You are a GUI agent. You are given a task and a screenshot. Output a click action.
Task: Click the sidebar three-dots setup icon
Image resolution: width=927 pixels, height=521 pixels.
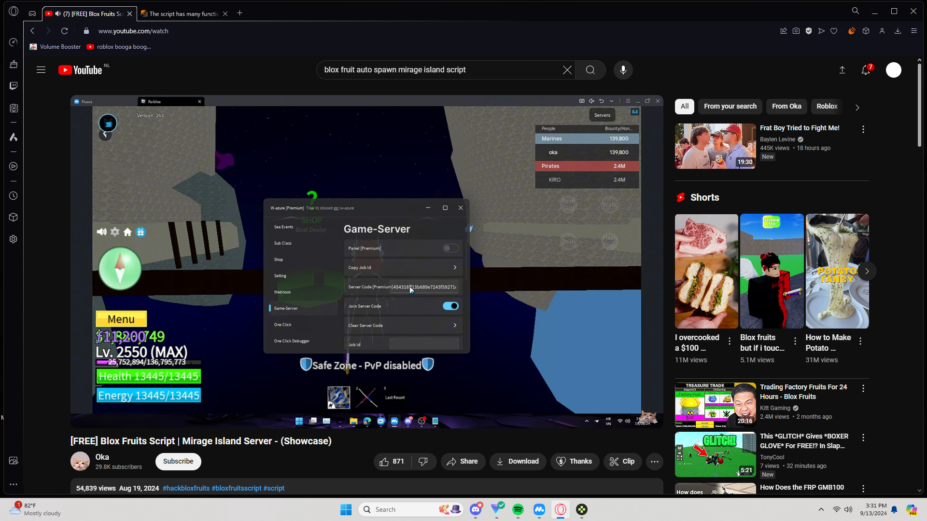coord(14,484)
